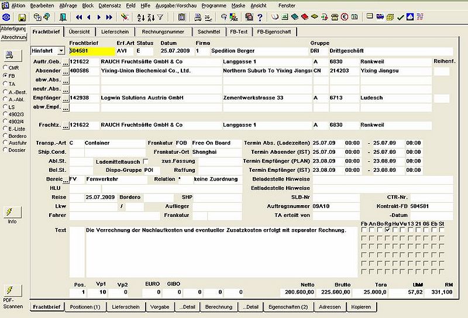Click the lightning PDF-Scannen icon
Screen dimensions: 468x318
12,290
